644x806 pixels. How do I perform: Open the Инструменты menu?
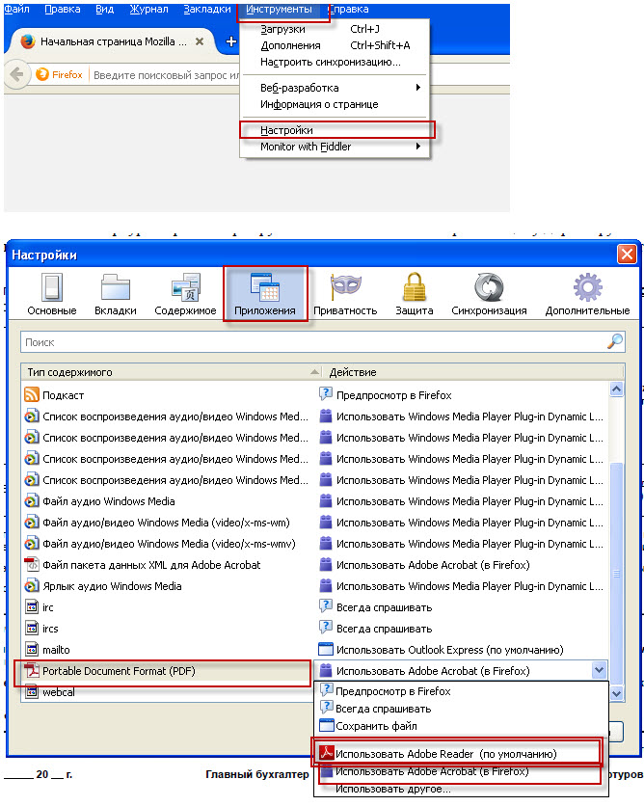click(x=279, y=10)
